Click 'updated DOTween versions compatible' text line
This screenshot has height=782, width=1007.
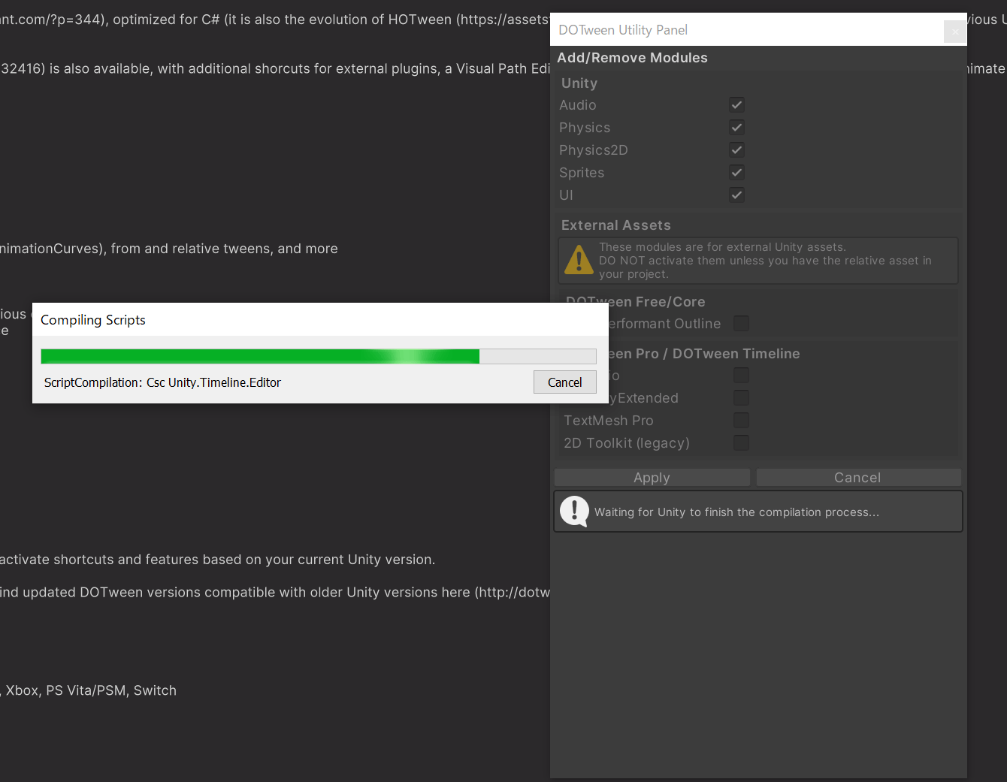275,593
